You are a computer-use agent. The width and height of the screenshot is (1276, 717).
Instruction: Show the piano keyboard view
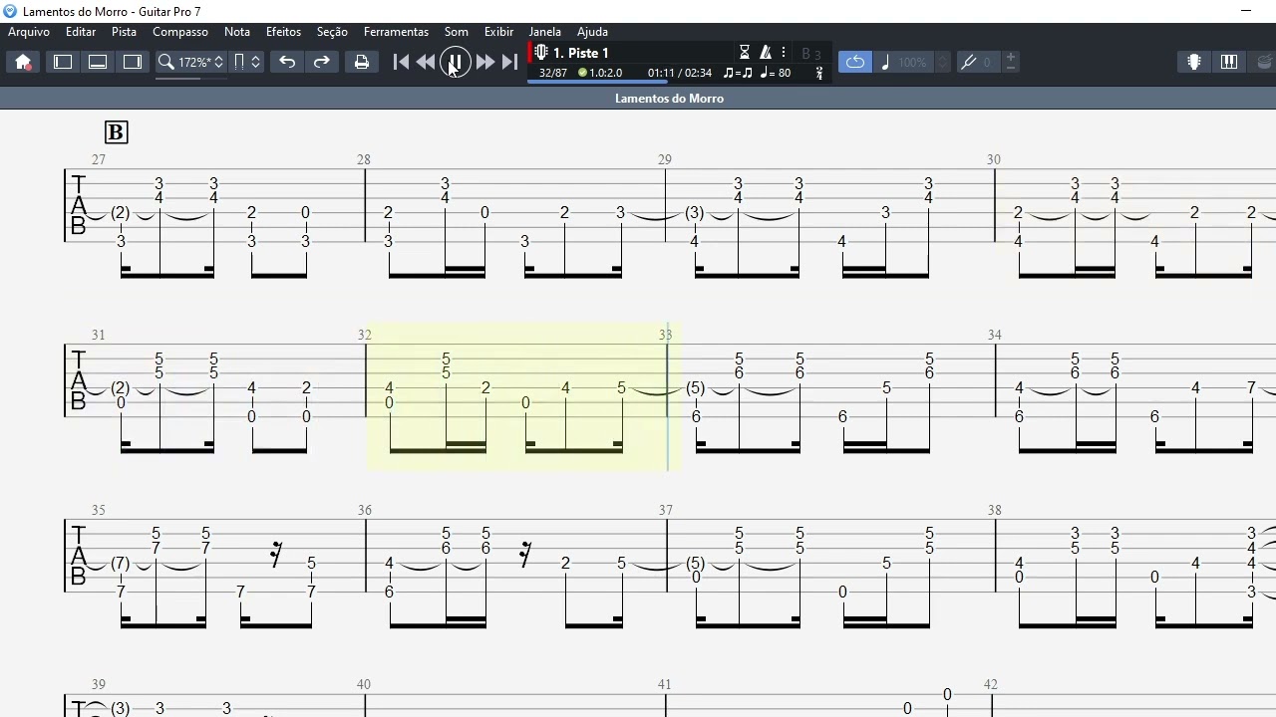pos(1229,62)
